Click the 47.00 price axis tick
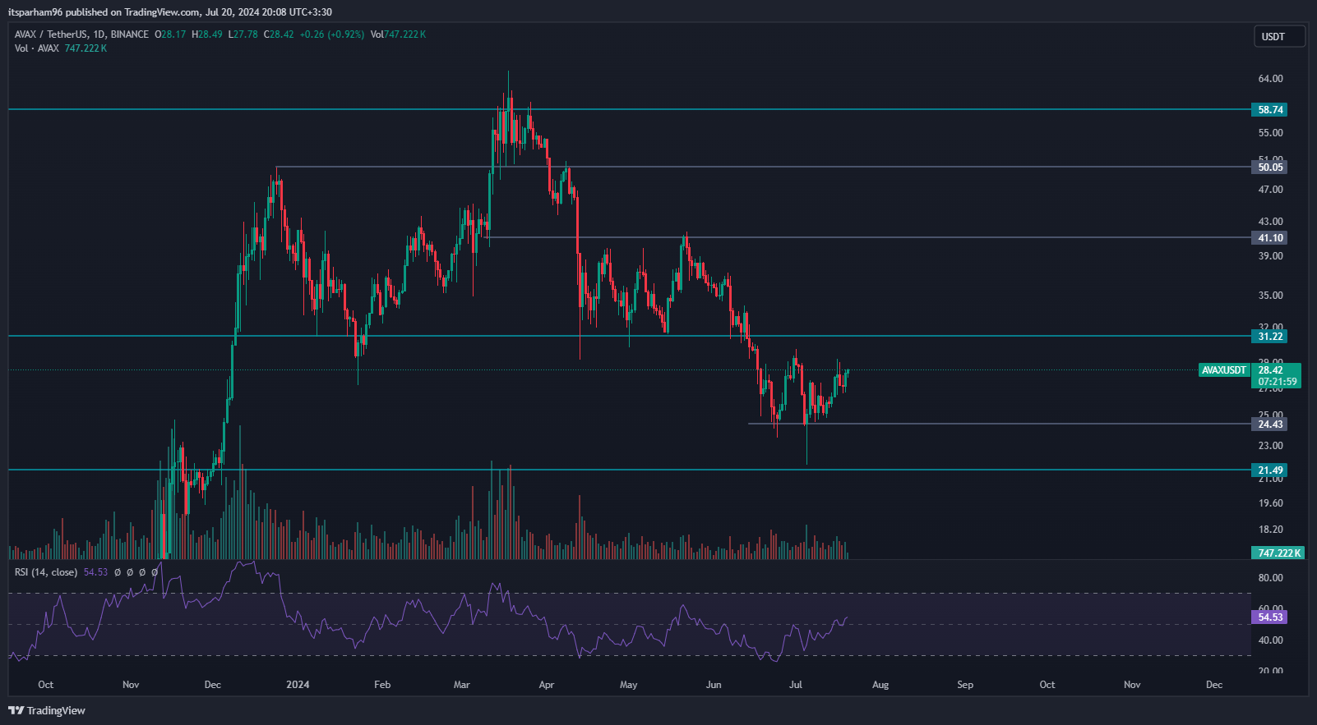This screenshot has height=725, width=1317. pos(1270,190)
